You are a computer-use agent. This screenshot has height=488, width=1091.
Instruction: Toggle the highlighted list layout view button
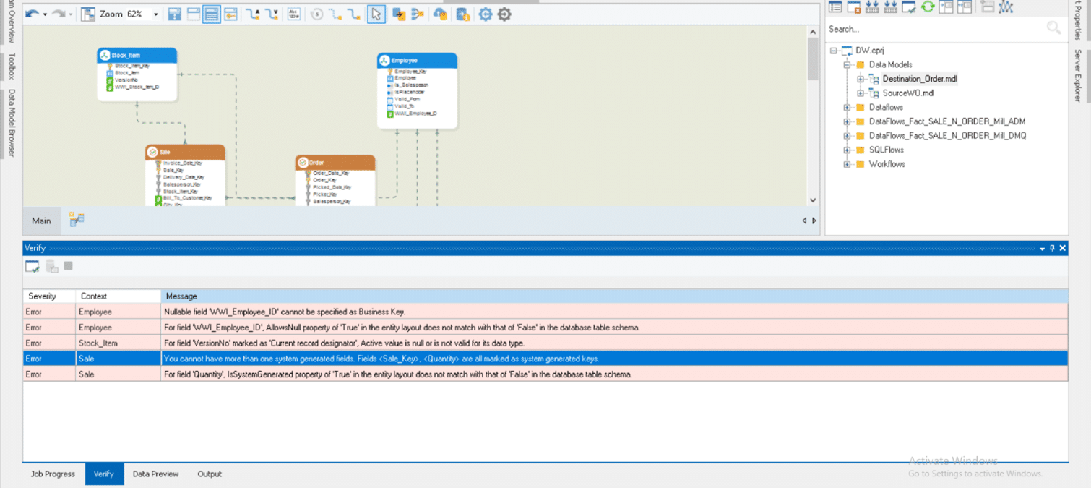click(x=211, y=14)
